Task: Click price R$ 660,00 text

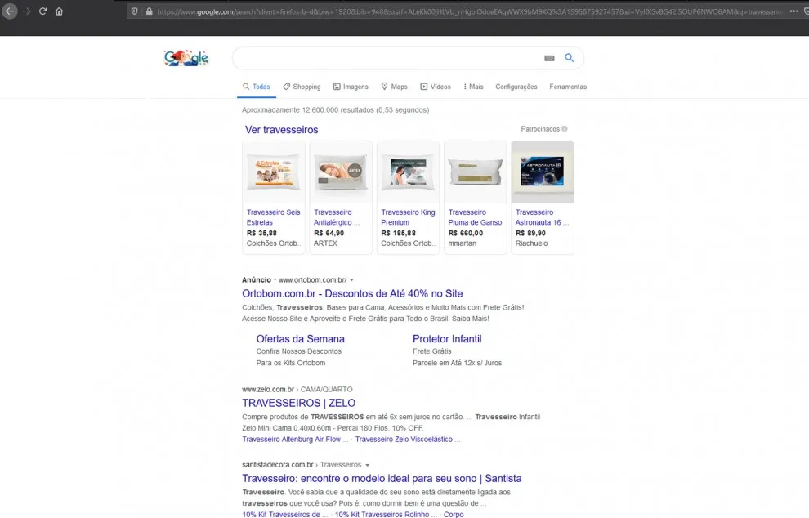Action: (466, 233)
